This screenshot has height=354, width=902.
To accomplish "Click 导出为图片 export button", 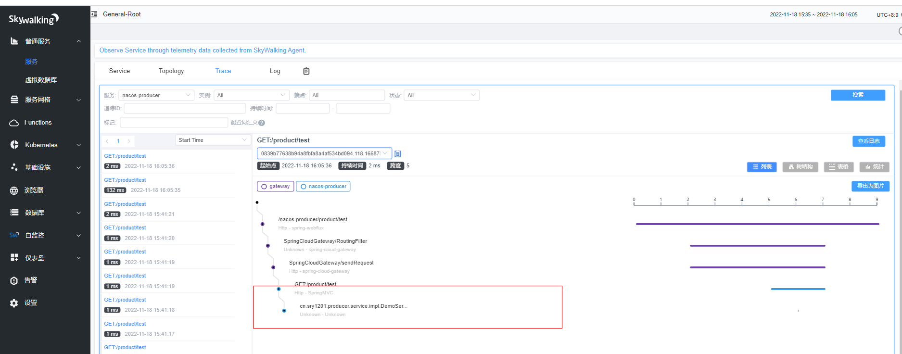I will (x=870, y=186).
